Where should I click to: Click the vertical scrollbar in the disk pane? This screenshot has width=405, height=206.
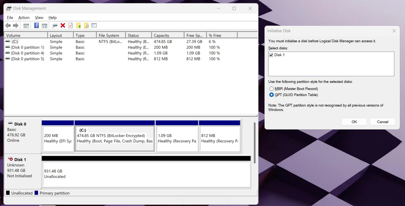pos(254,143)
